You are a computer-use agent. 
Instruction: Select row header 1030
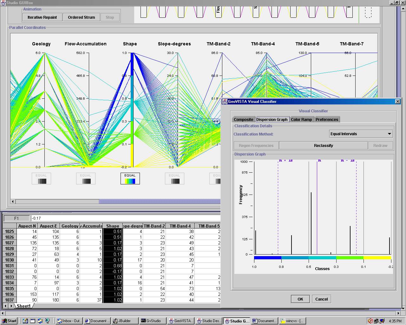click(x=10, y=260)
